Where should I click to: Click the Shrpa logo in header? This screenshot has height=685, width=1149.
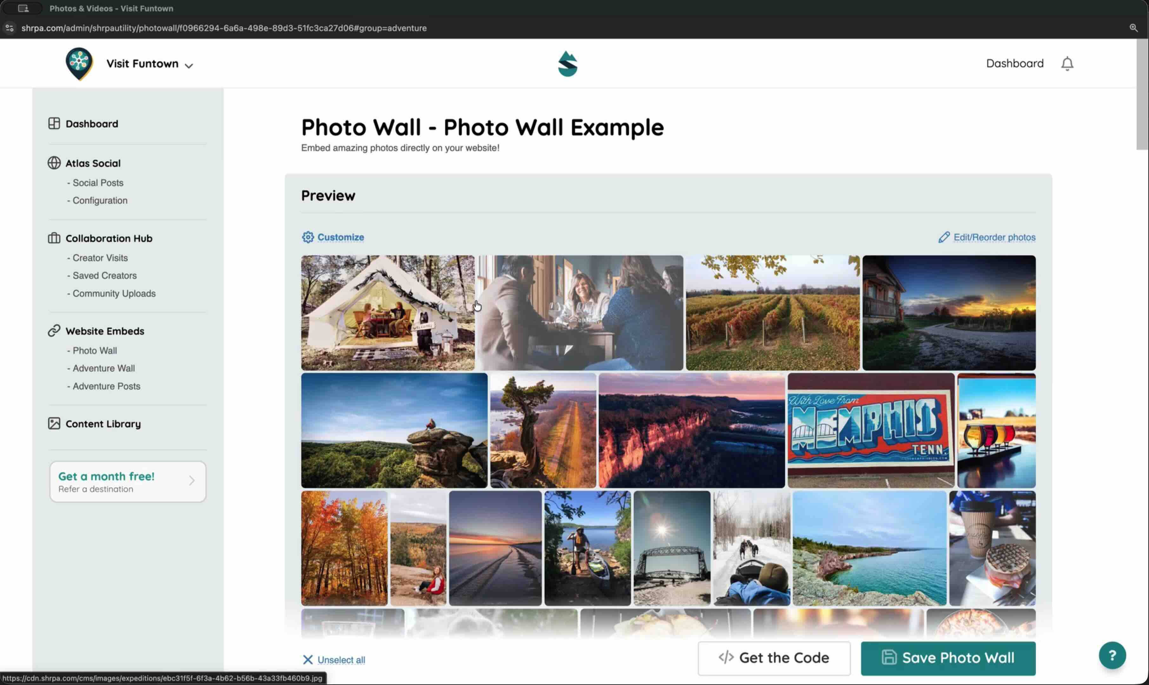pyautogui.click(x=568, y=64)
